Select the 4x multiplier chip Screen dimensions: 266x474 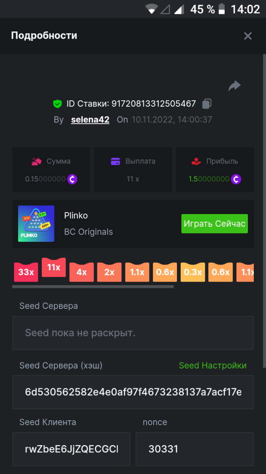click(82, 272)
